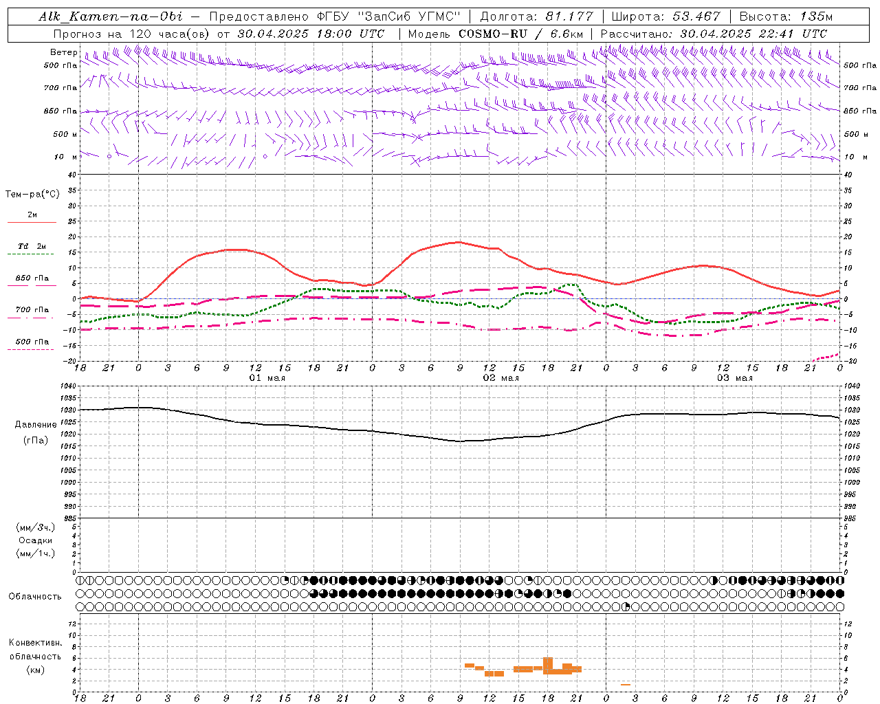Click the 'Осадки' precipitation label

36,540
